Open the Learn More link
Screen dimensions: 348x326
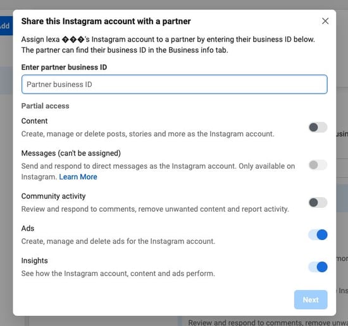78,177
